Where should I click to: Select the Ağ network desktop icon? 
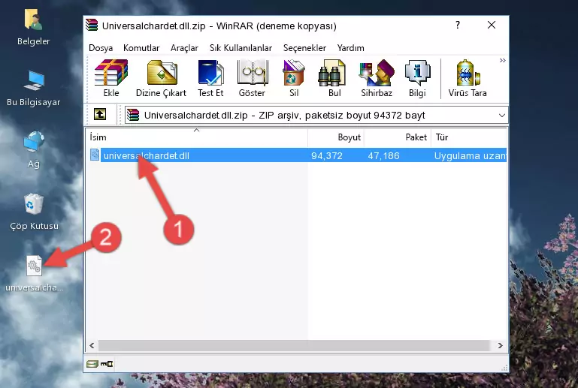point(34,150)
